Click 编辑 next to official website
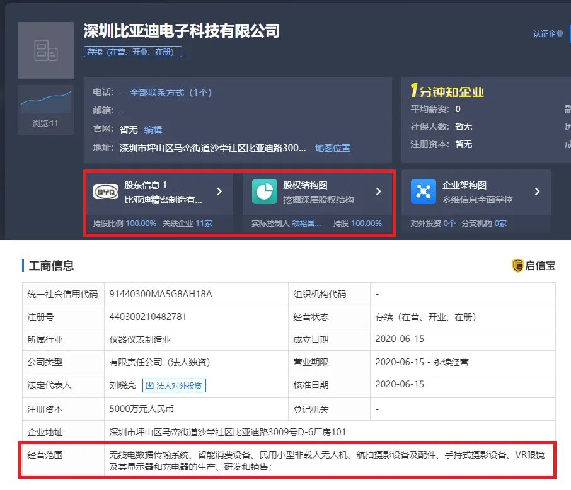 click(x=153, y=130)
